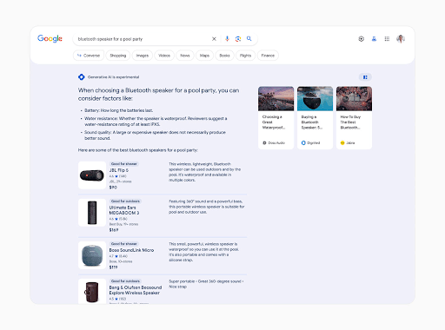The width and height of the screenshot is (445, 330).
Task: Open Google apps grid icon
Action: coord(387,39)
